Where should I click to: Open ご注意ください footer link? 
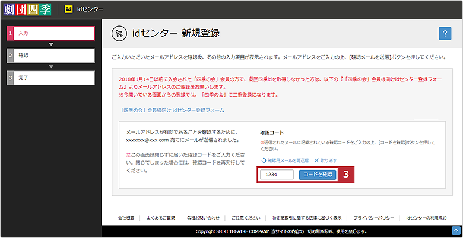coord(246,218)
